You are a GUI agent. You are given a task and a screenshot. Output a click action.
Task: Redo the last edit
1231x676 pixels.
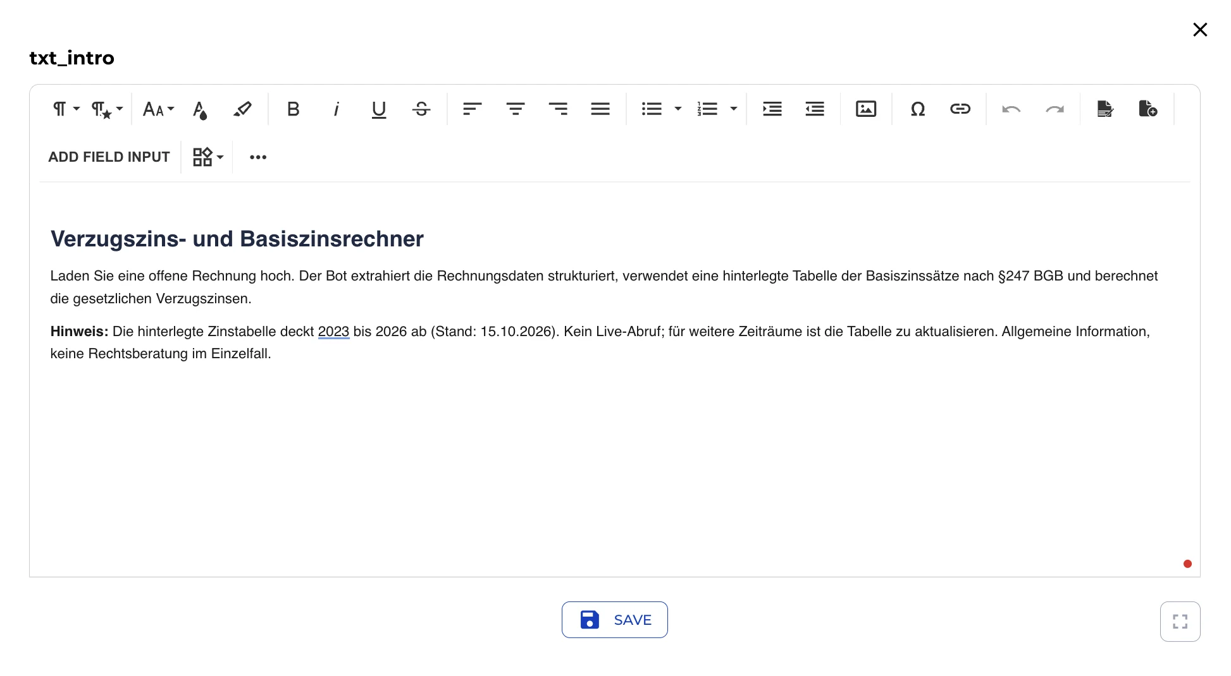pyautogui.click(x=1055, y=109)
